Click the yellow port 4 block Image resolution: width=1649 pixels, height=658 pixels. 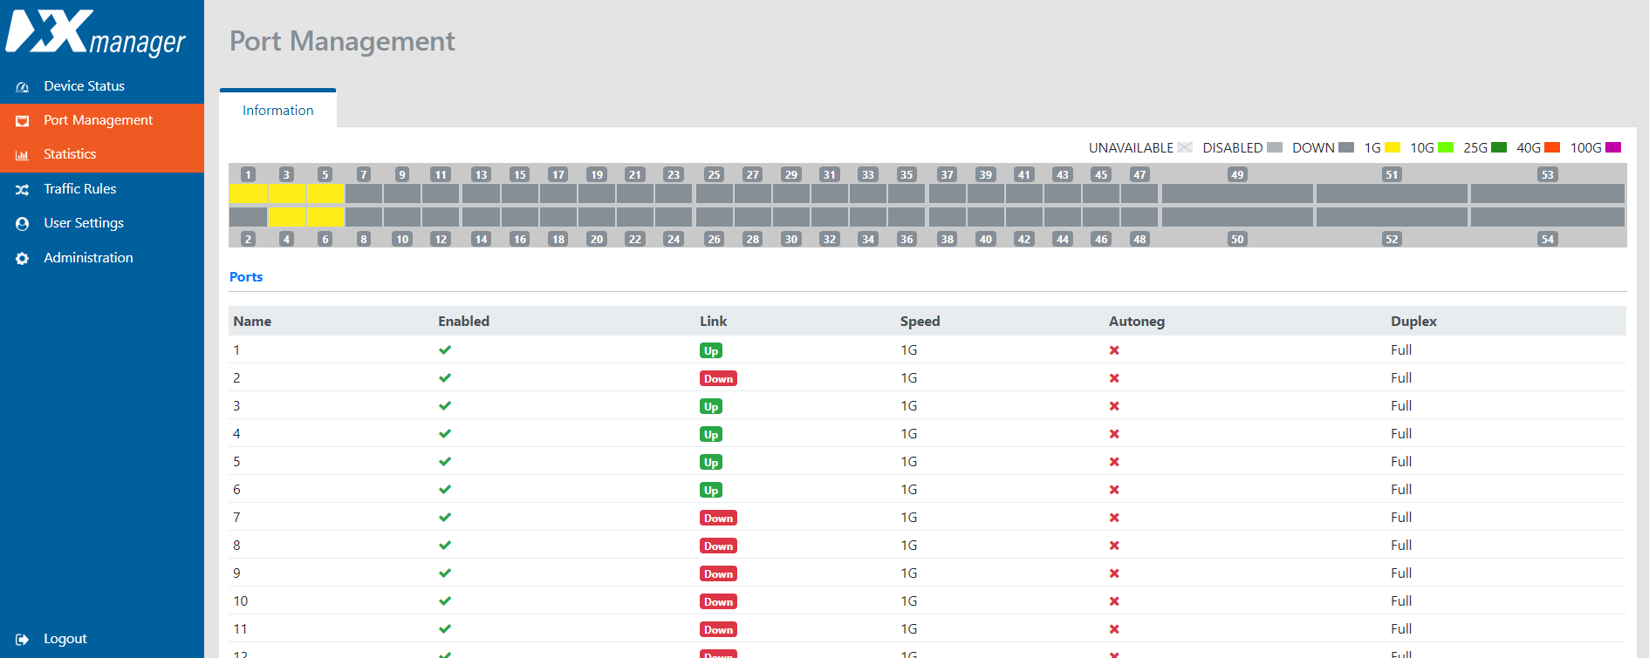pos(286,216)
